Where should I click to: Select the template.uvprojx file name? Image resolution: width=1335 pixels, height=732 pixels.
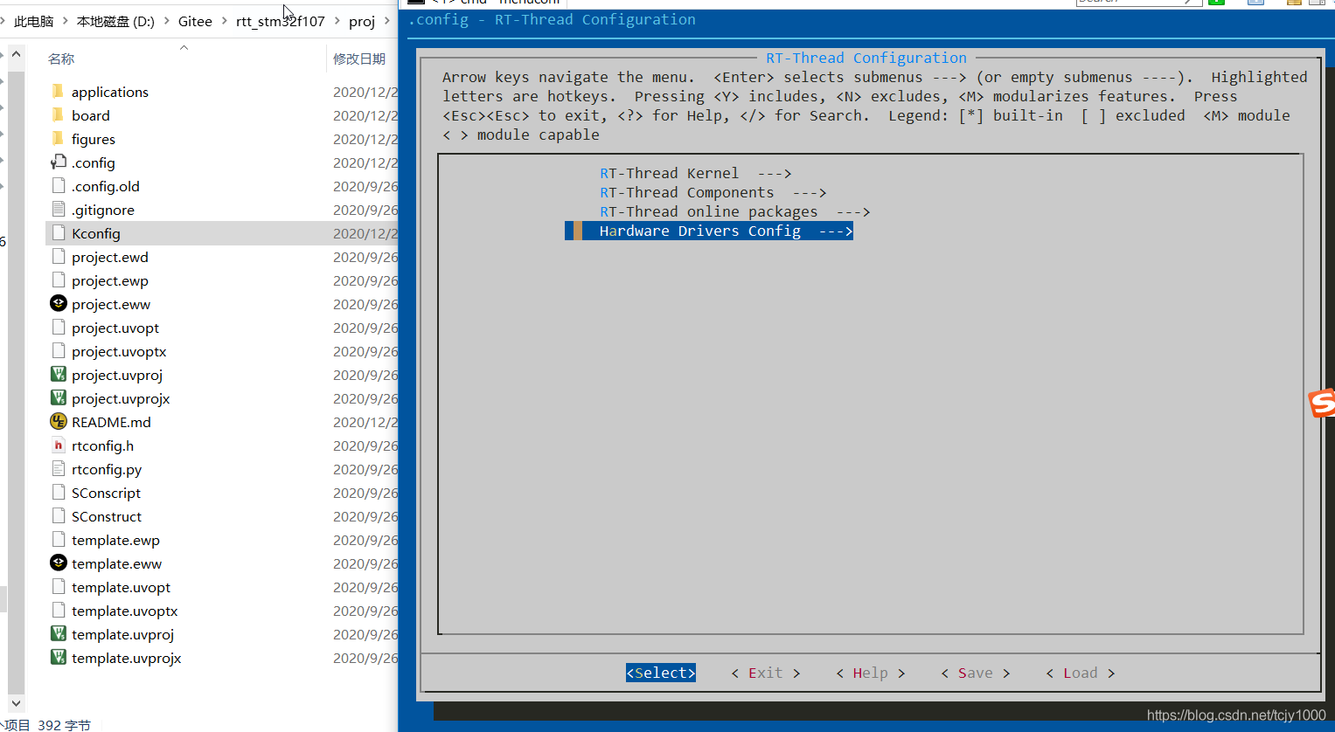[127, 658]
